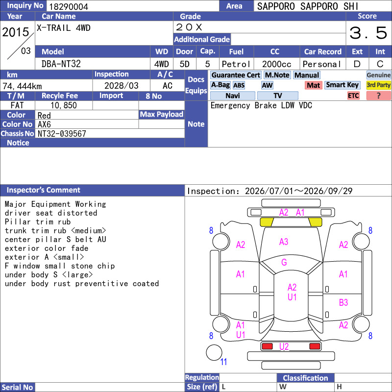Click the TV equipment badge
The width and height of the screenshot is (392, 392).
click(277, 96)
